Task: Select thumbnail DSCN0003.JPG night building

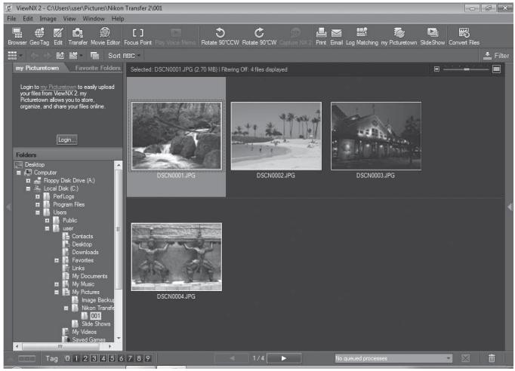Action: (x=376, y=136)
